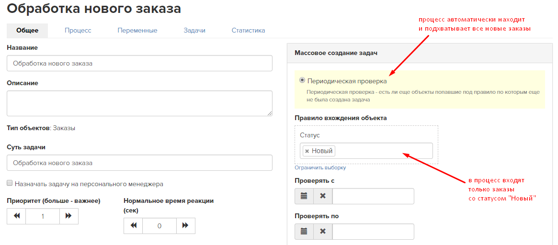Clear the Проверять по date field

pos(323,232)
